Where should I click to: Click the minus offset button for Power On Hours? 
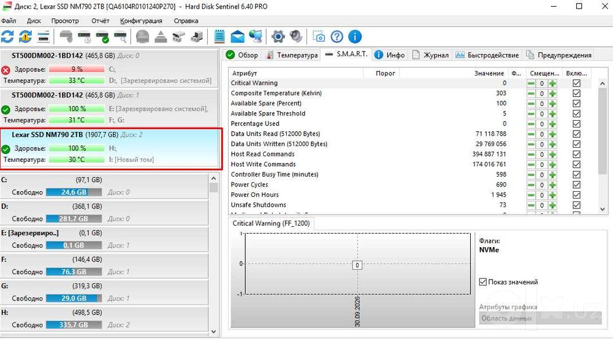(x=531, y=195)
